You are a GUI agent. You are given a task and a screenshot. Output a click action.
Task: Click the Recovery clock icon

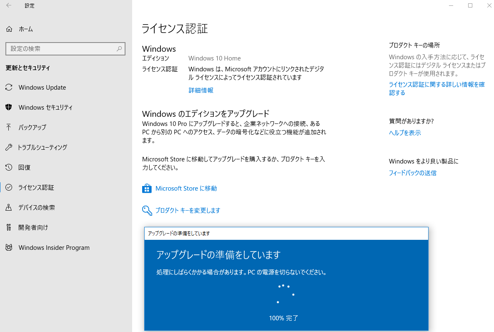[x=9, y=167]
